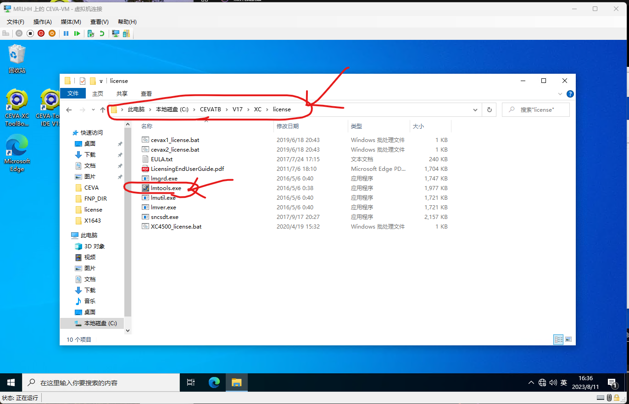
Task: Open volume control in tray
Action: pyautogui.click(x=553, y=382)
